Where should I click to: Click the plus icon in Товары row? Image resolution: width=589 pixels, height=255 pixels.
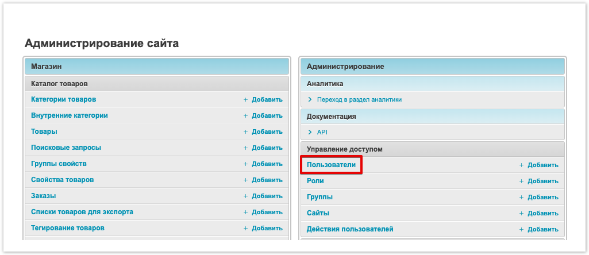(x=245, y=132)
